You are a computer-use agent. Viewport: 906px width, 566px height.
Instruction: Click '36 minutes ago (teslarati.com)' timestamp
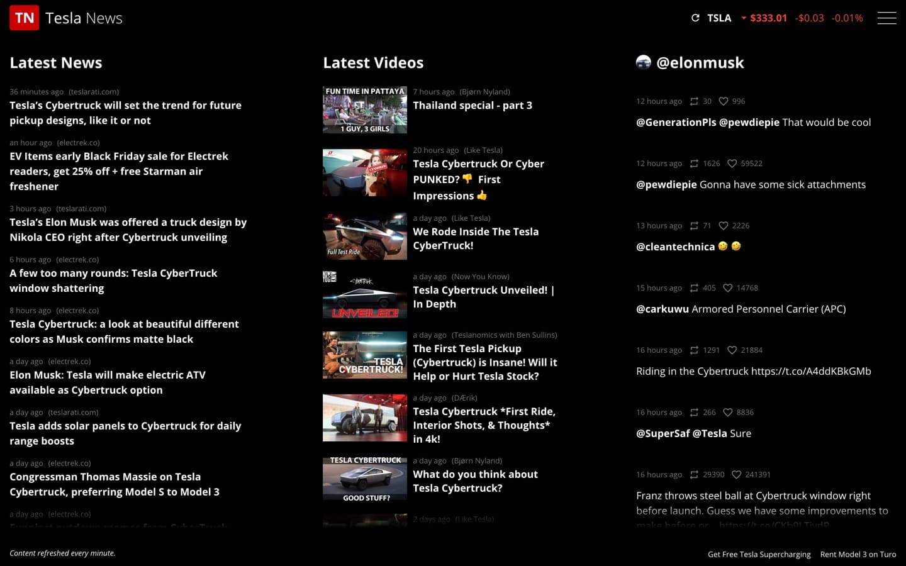click(64, 92)
